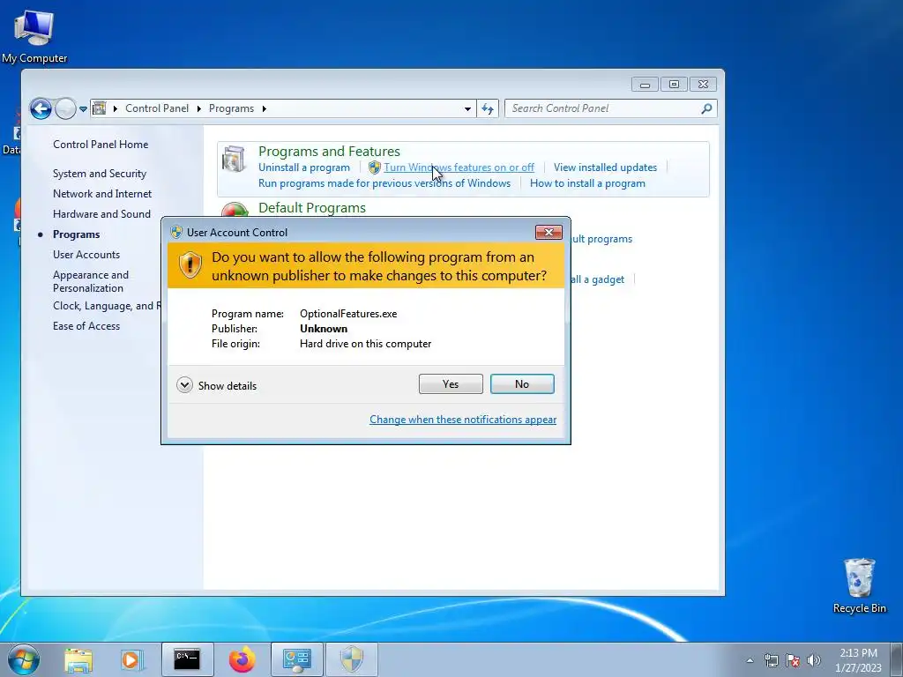903x677 pixels.
Task: Click No in the User Account Control dialog
Action: [x=522, y=384]
